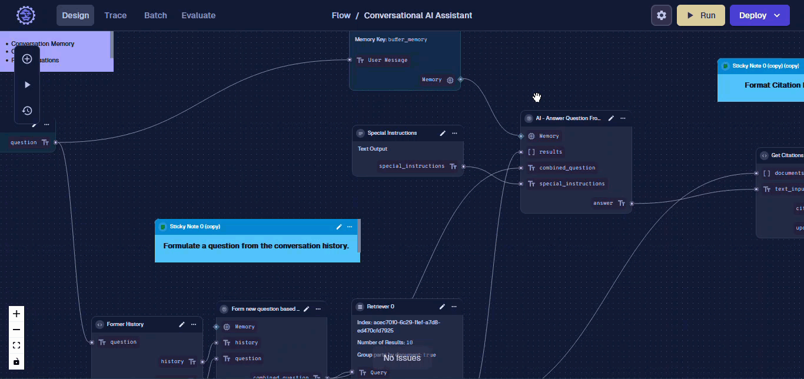Open flow settings gear

662,15
